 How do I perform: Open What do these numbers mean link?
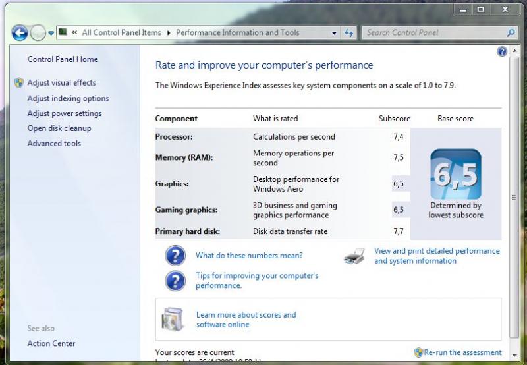[x=249, y=256]
